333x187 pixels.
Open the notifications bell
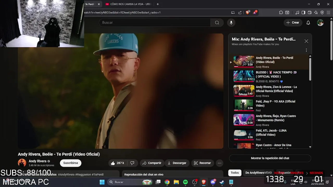pyautogui.click(x=308, y=23)
